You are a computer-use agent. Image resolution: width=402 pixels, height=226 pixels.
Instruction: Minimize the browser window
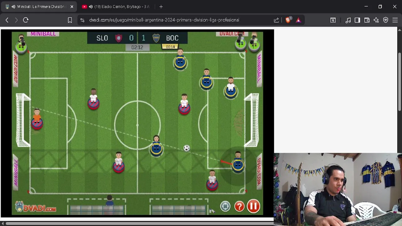[366, 7]
